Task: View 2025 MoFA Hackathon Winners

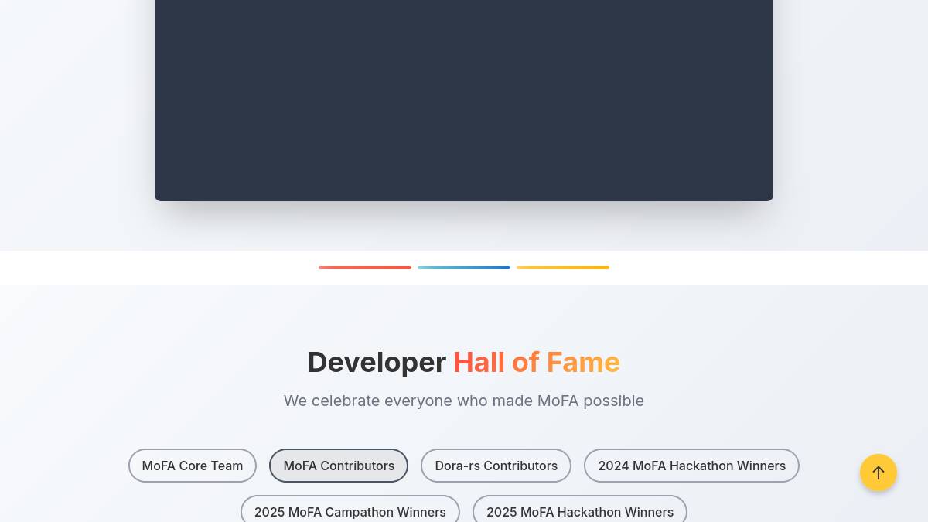Action: coord(579,511)
